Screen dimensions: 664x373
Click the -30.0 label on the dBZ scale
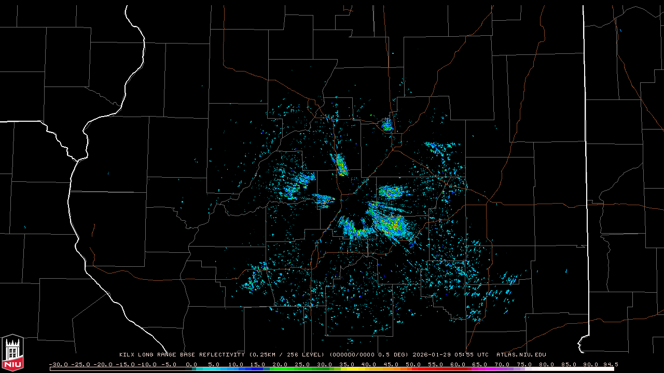(x=57, y=364)
